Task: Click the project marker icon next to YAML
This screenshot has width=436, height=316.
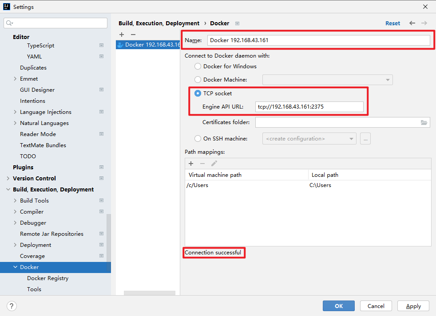Action: point(102,56)
